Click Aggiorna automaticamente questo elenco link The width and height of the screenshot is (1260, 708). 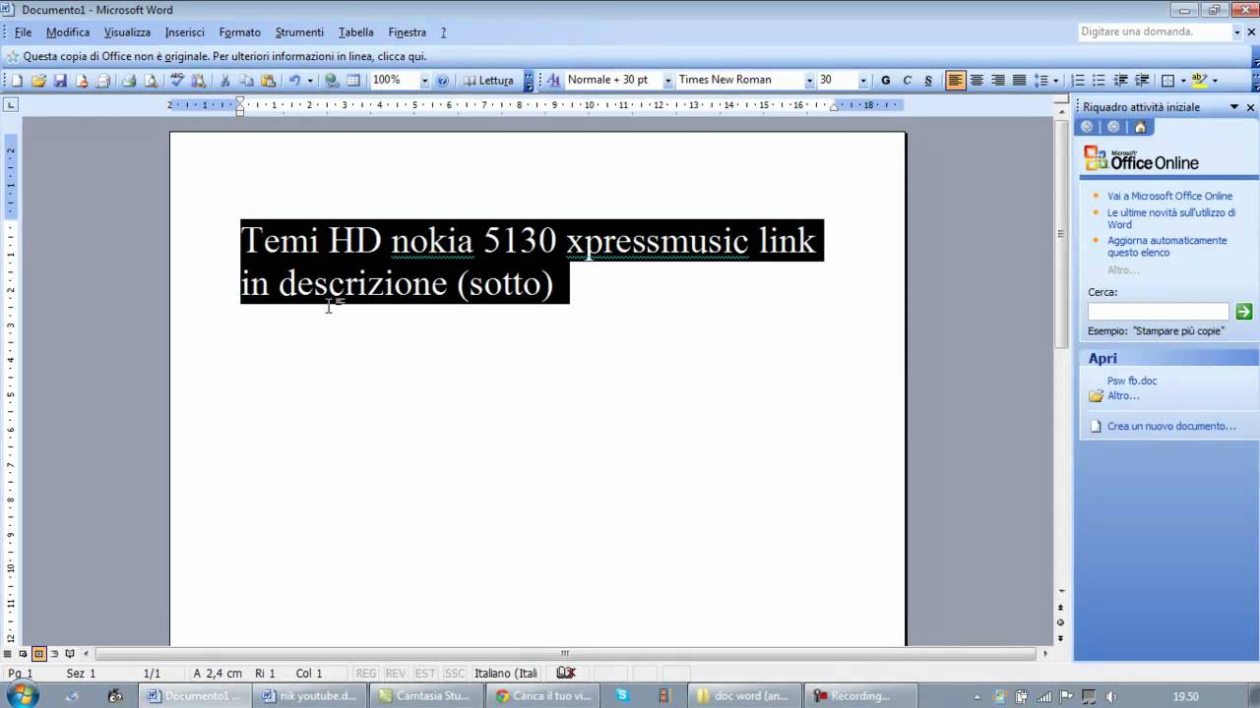point(1166,246)
